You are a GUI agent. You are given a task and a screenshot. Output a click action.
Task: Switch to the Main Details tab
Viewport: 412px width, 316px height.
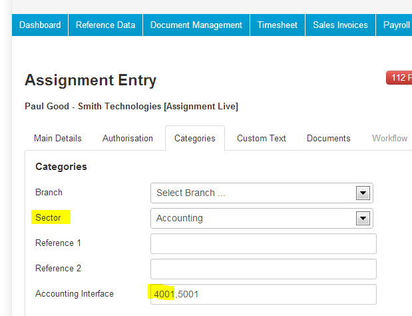58,139
